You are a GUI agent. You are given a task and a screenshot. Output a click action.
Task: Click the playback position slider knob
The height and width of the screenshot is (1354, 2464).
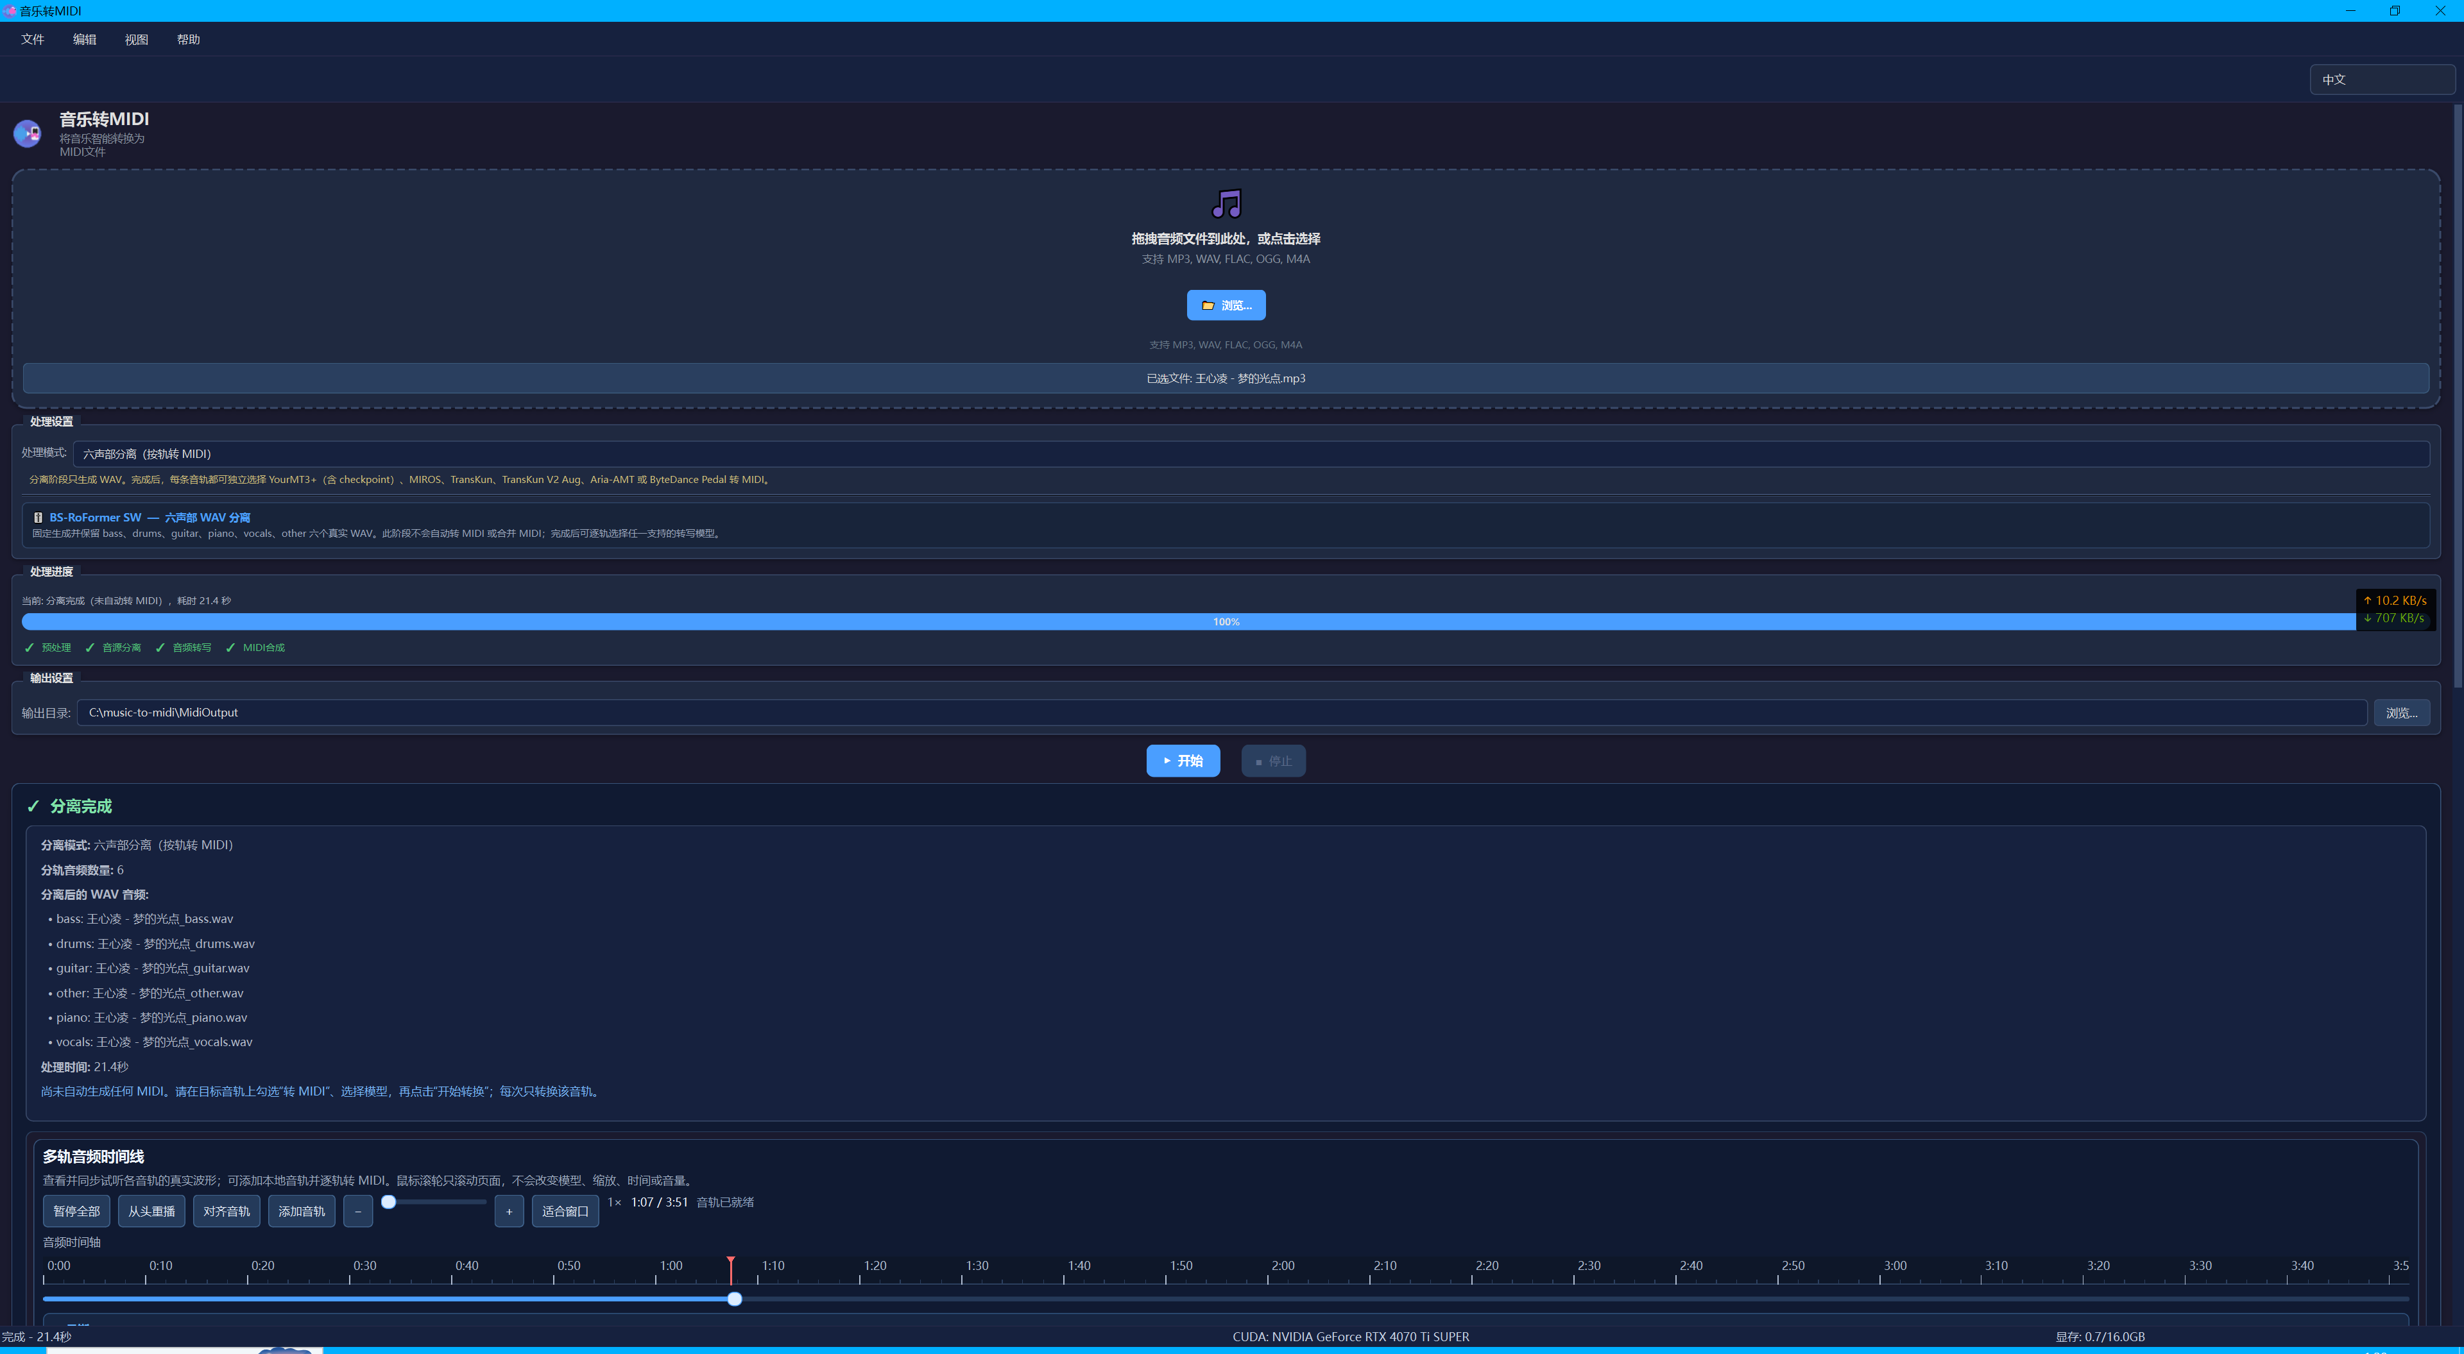tap(735, 1299)
